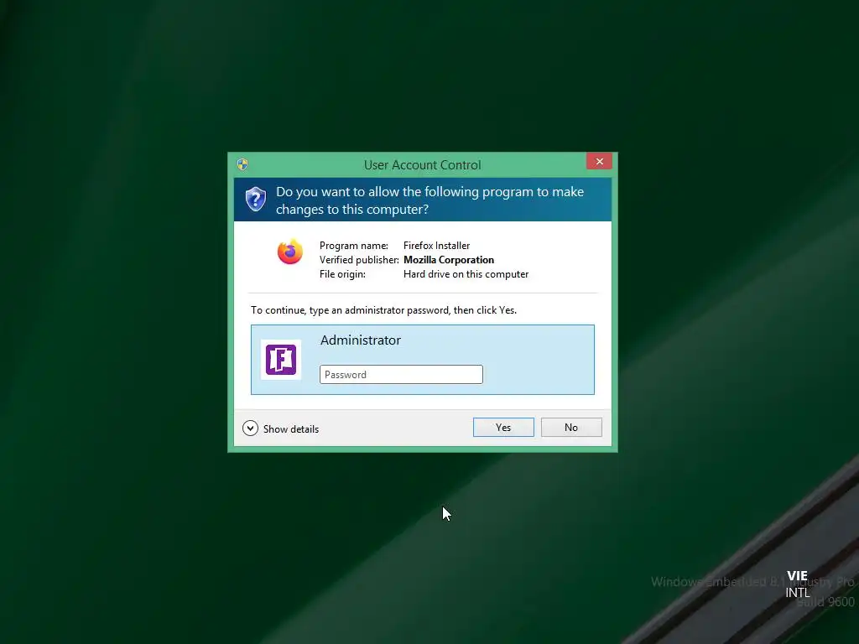Click 'Firefox Installer' program name text

coord(436,246)
